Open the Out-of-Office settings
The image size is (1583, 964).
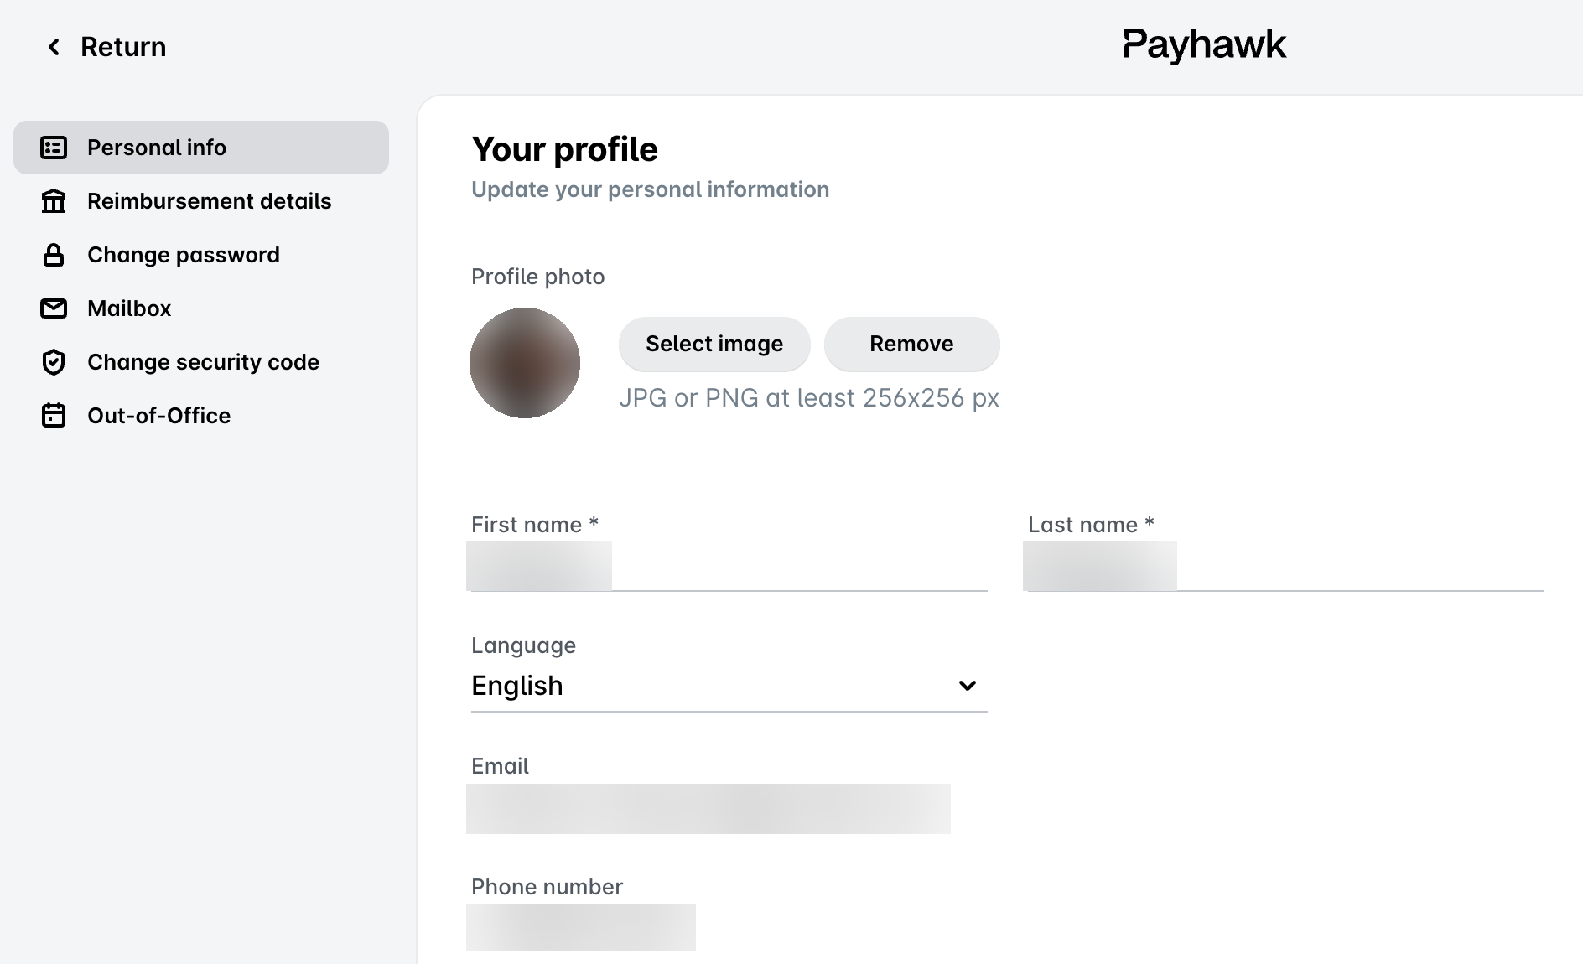pos(201,416)
